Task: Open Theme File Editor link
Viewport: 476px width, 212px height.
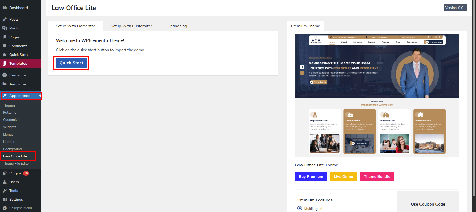Action: [x=17, y=163]
